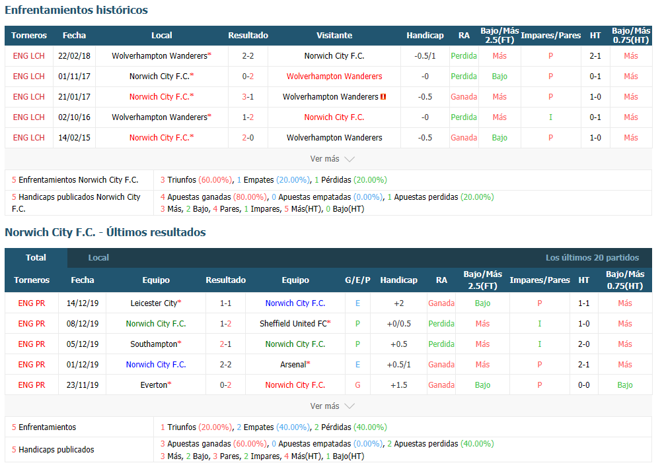Screen dimensions: 664x465
Task: Click green 'Bajo' HT value in Everton row
Action: click(x=624, y=385)
